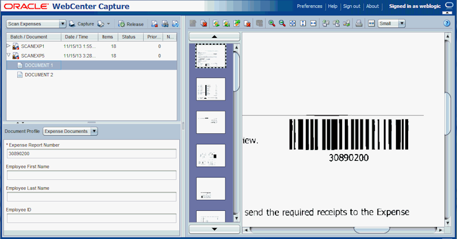Select DOCUMENT 2 in the batch tree
The image size is (457, 239).
(39, 75)
